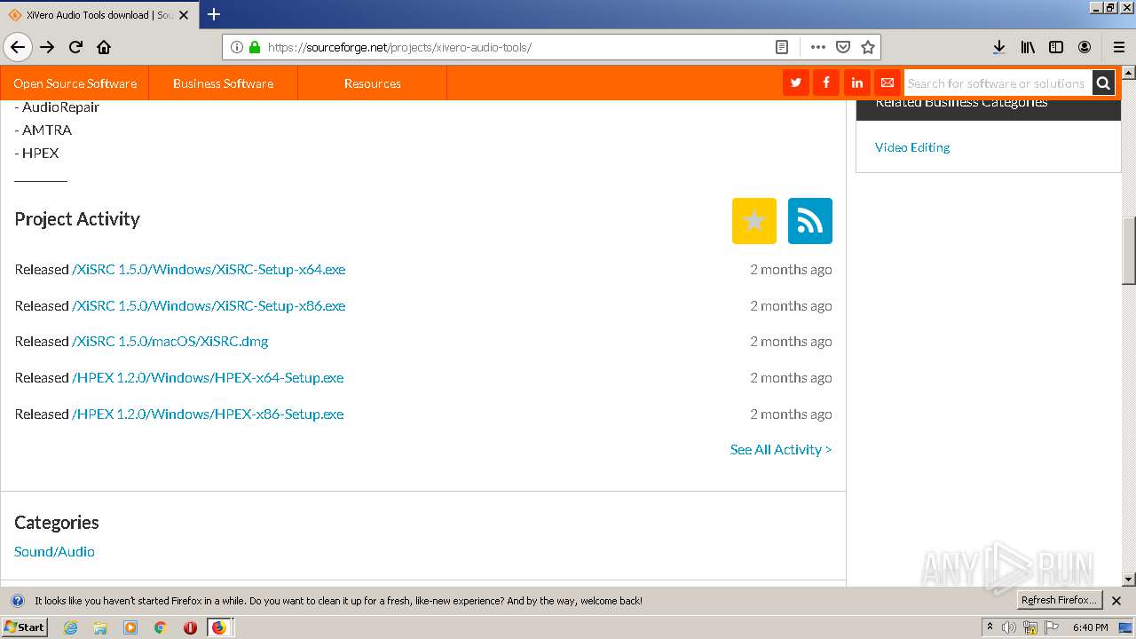Launch Internet Explorer from the taskbar
Viewport: 1136px width, 639px height.
tap(70, 627)
